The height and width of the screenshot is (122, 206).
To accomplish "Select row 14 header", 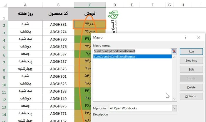I will click(x=4, y=113).
